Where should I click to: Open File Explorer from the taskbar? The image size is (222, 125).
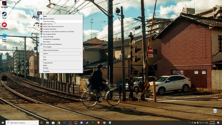click(48, 123)
